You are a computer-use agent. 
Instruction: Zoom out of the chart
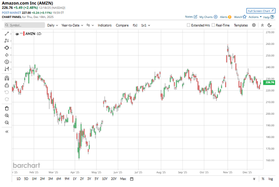[7, 123]
